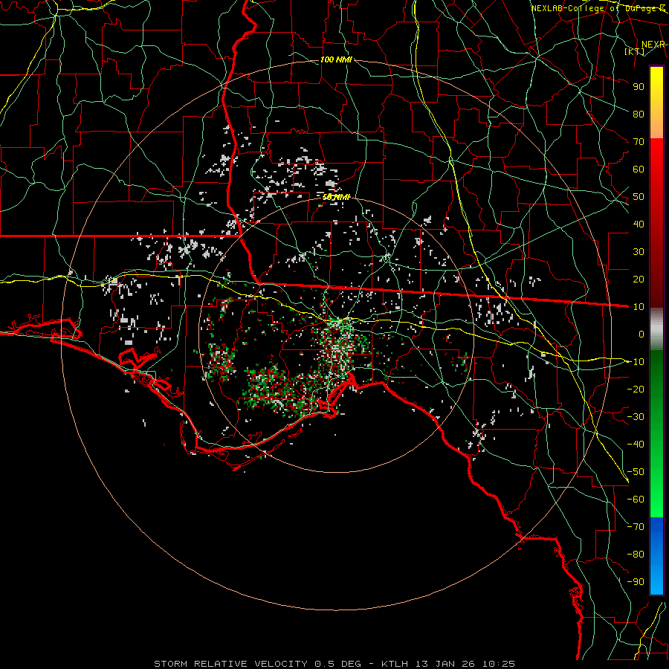Click the 13 JAN 26 date text
The width and height of the screenshot is (669, 669).
[x=445, y=664]
